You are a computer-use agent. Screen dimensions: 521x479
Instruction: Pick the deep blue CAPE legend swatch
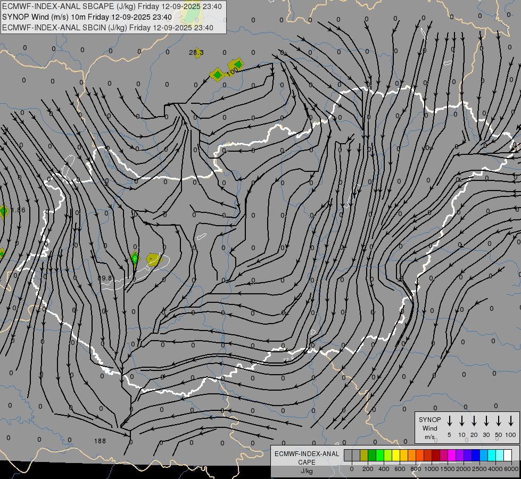476,455
